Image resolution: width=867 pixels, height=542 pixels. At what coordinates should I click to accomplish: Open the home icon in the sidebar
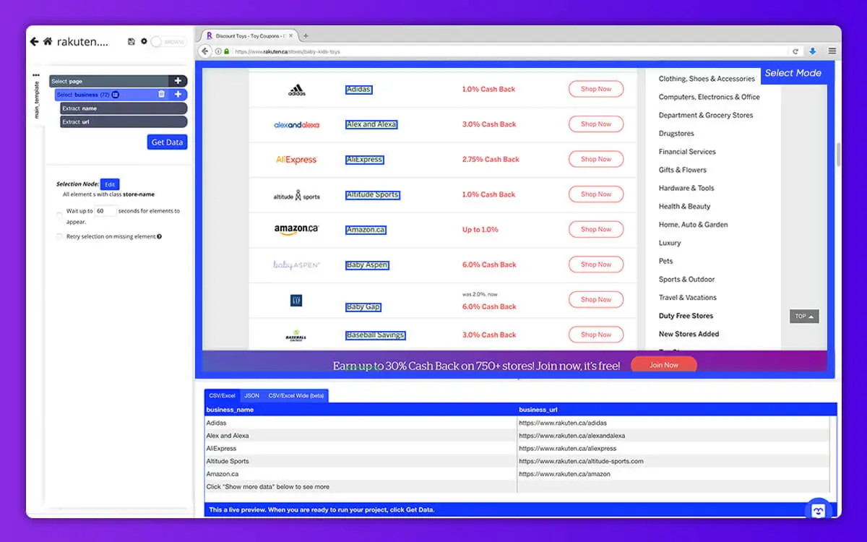coord(48,42)
